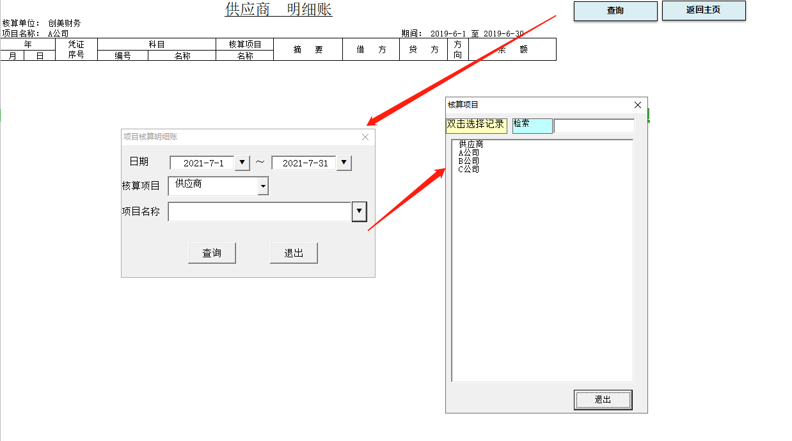
Task: Click the 科目 column header
Action: point(157,45)
